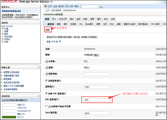
Task: Collapse the 系统状态 panel icon
Action: click(x=39, y=96)
